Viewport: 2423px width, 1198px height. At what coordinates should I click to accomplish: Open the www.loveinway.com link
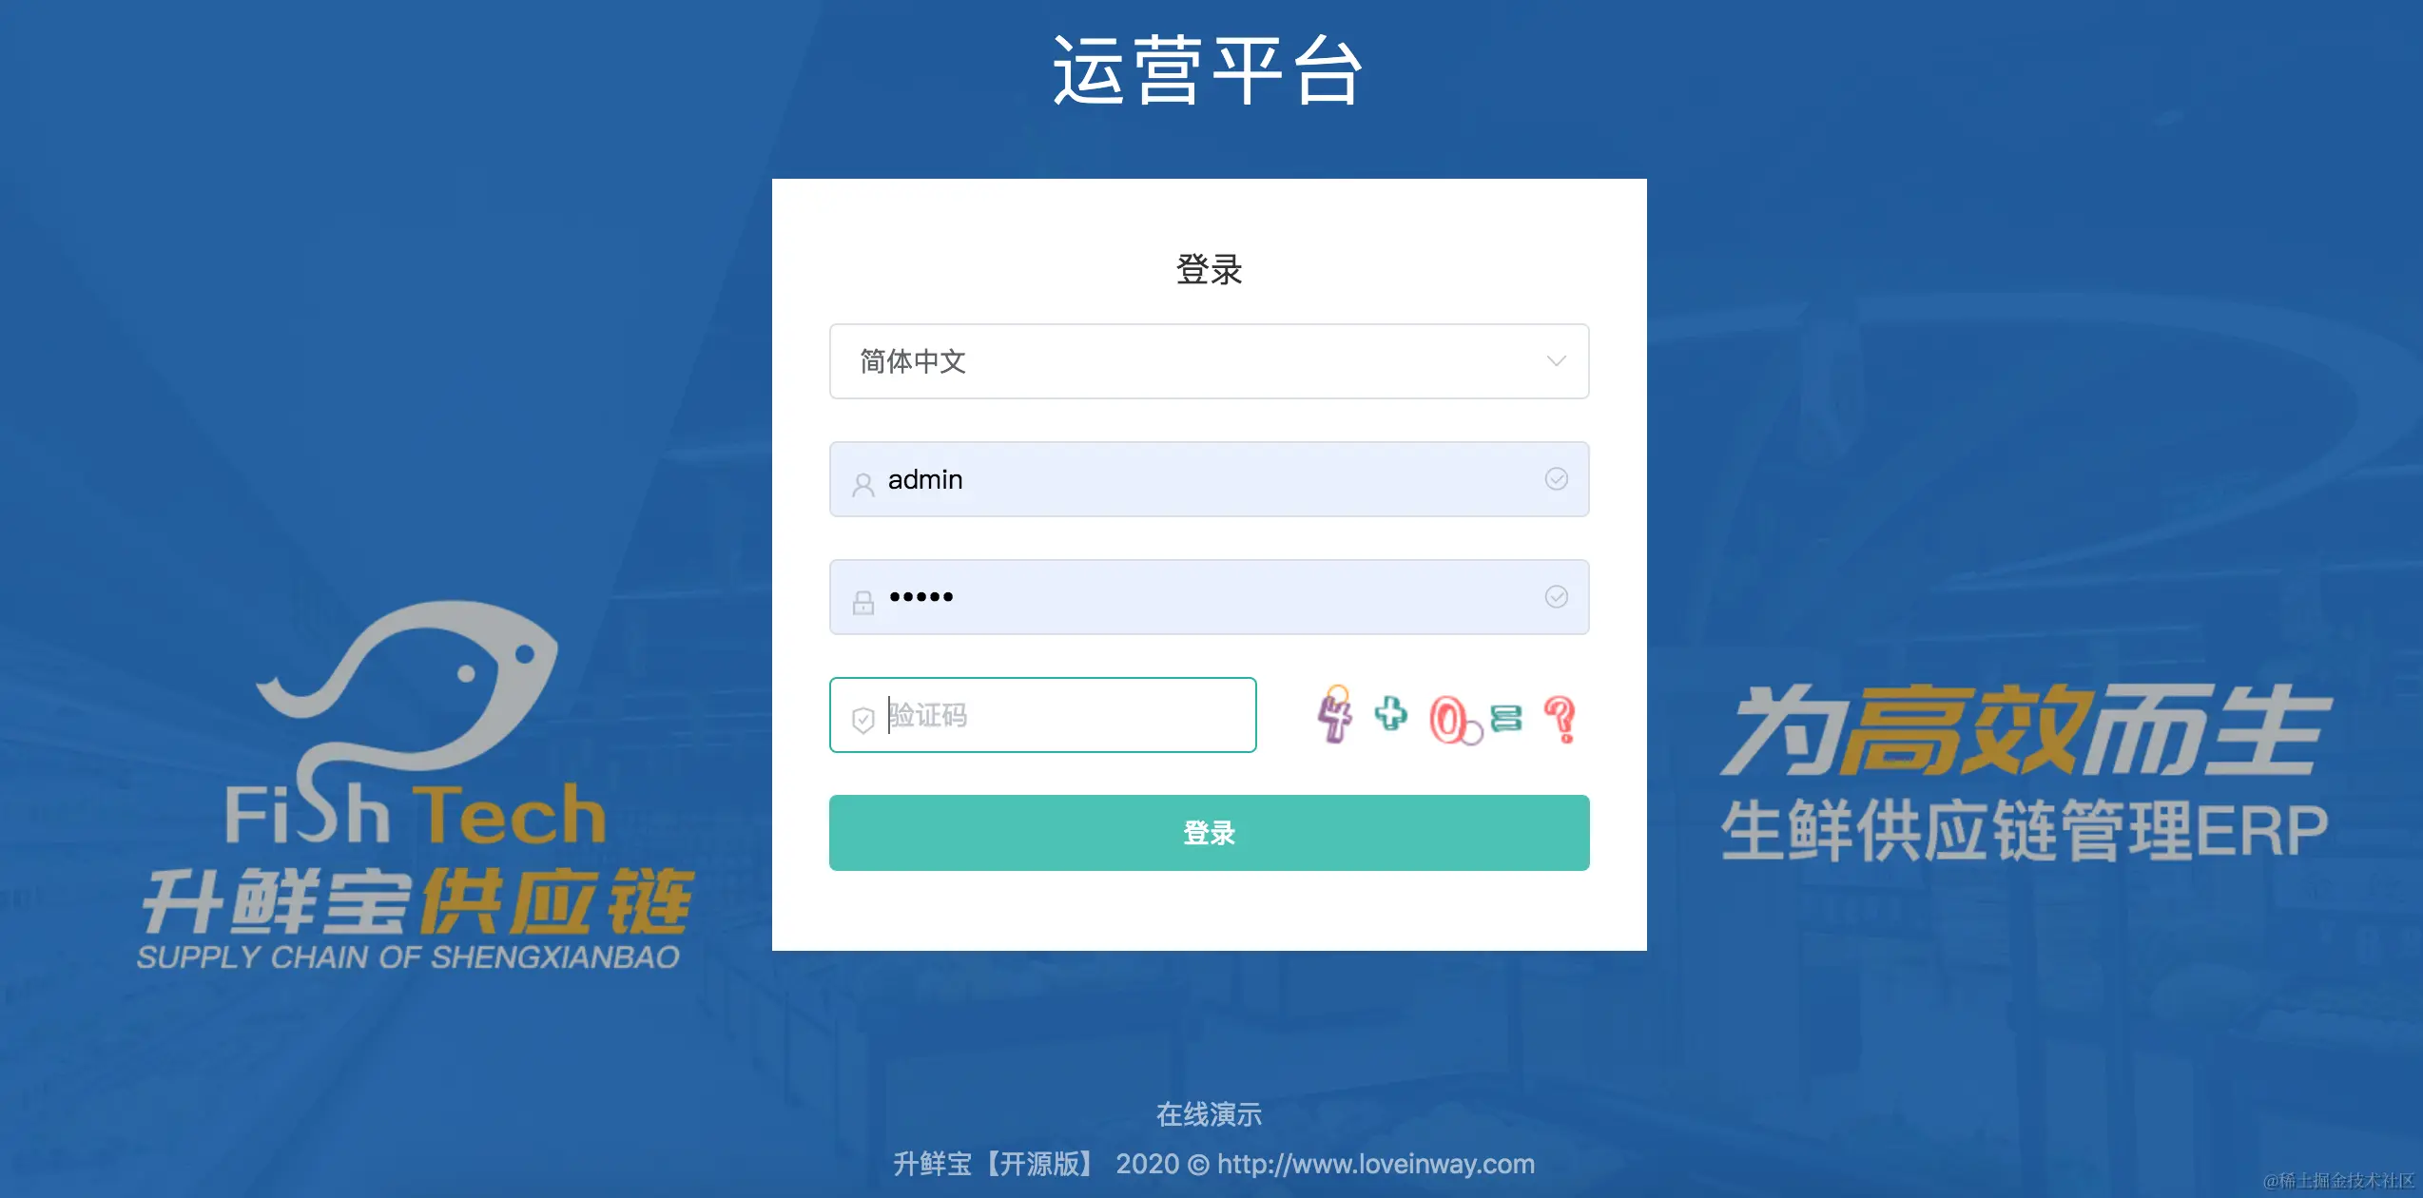point(1375,1164)
